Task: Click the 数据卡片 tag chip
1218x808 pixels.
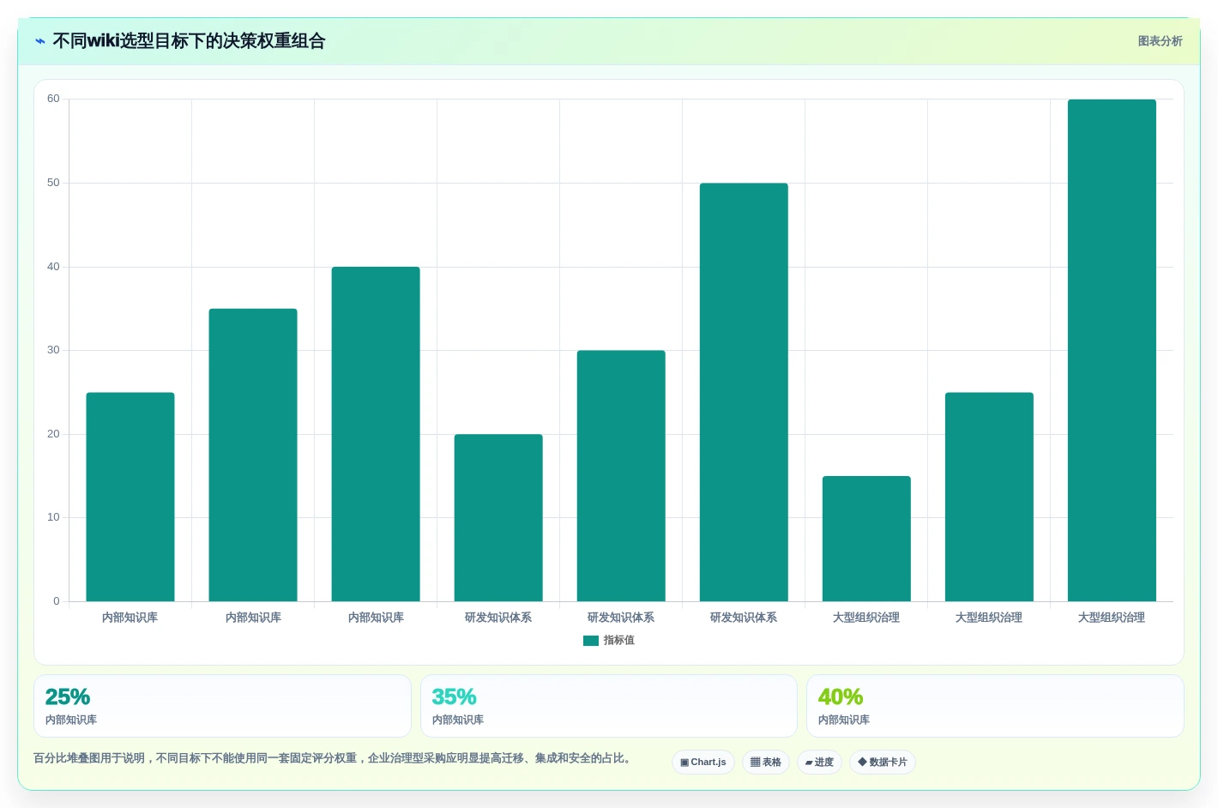Action: coord(883,762)
